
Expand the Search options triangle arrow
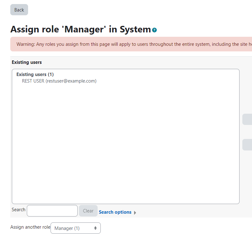pyautogui.click(x=135, y=213)
